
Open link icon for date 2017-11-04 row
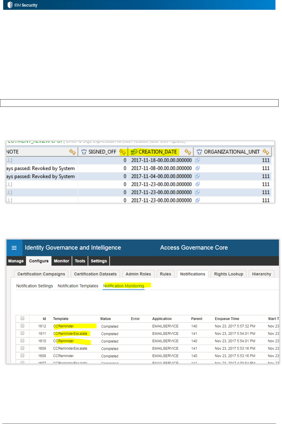click(x=198, y=176)
